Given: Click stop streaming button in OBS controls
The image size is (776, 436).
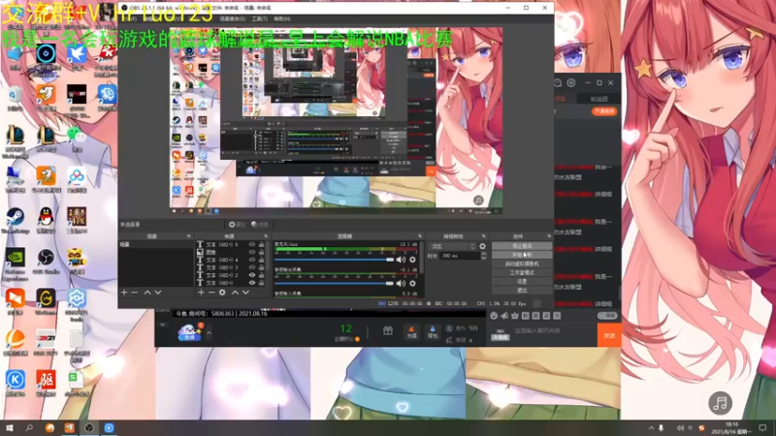Looking at the screenshot, I should pos(522,246).
